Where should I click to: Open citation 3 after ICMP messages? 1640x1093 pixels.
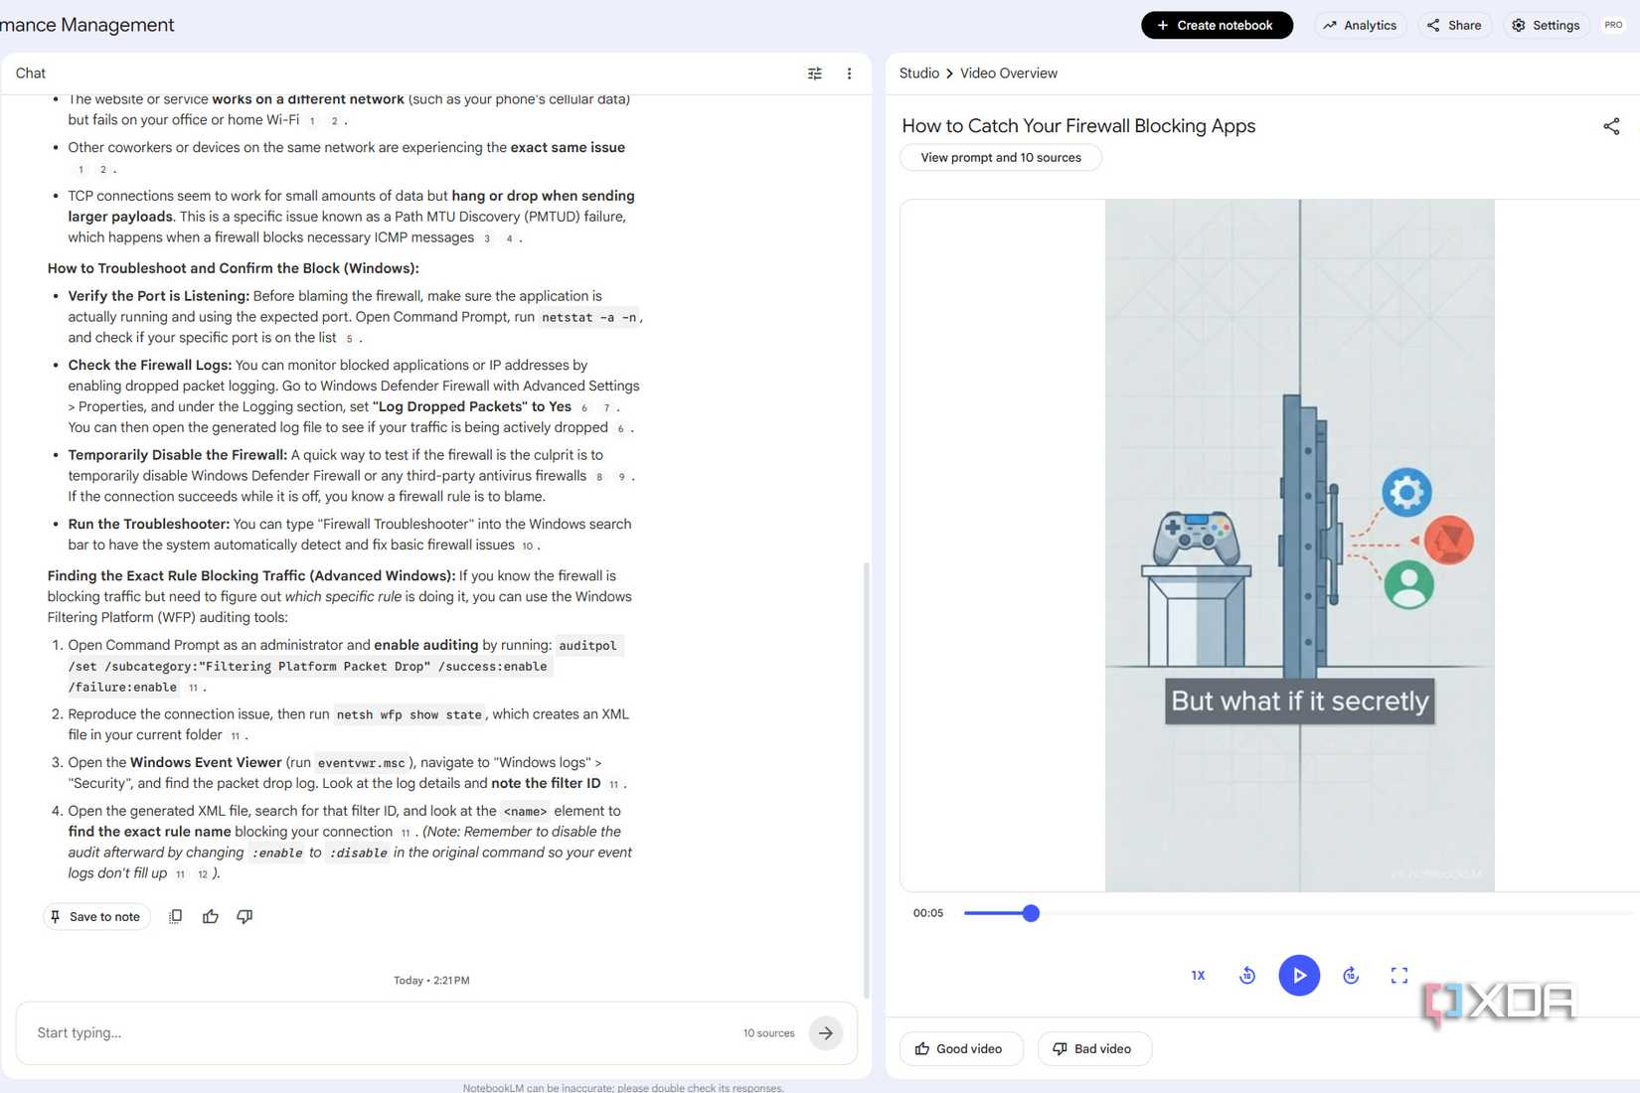pyautogui.click(x=487, y=238)
